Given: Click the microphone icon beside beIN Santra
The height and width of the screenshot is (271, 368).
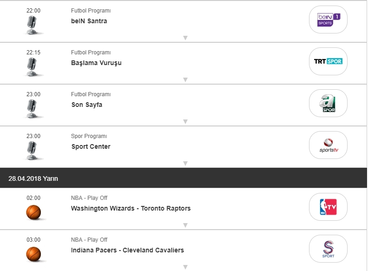Looking at the screenshot, I should tap(32, 25).
